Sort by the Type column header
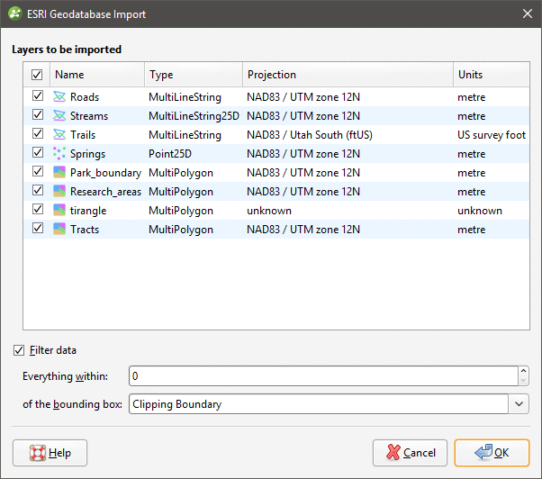542x479 pixels. (x=193, y=75)
